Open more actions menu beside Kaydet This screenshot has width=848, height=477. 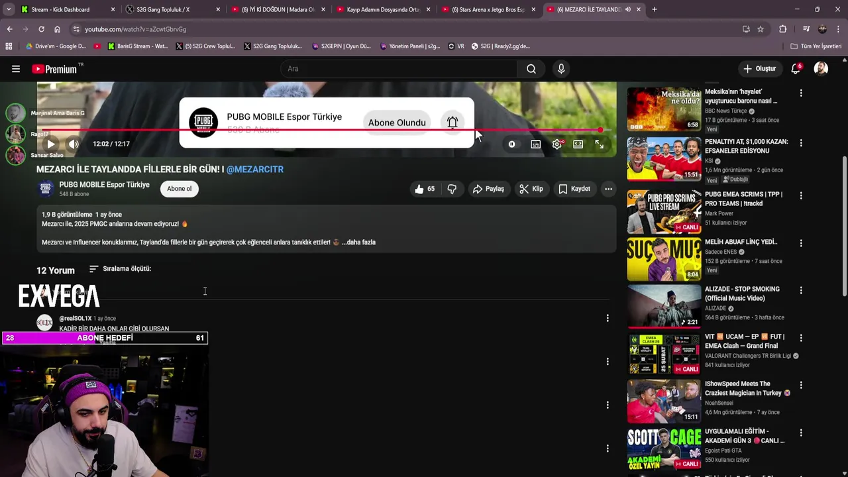click(608, 189)
